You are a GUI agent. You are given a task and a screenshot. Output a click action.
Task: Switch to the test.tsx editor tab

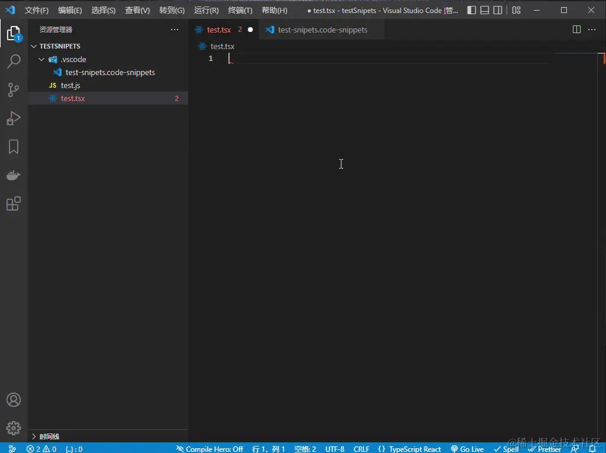(x=219, y=30)
